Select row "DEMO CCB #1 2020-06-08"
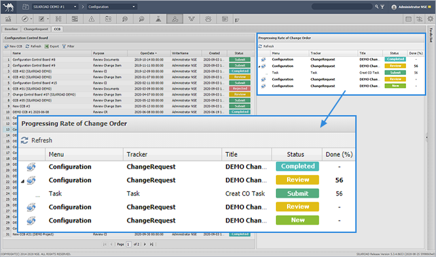Image resolution: width=436 pixels, height=257 pixels. pos(129,112)
